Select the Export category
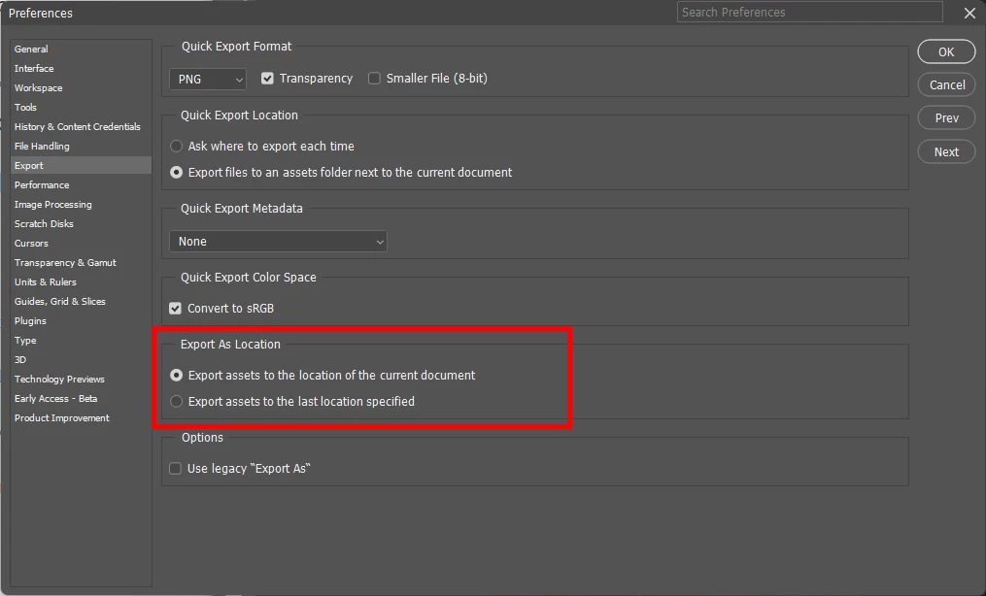Screen dimensions: 986x596 [x=81, y=165]
